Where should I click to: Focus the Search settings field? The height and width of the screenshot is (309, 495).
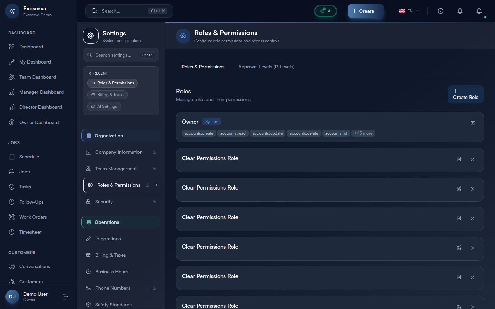(x=117, y=55)
